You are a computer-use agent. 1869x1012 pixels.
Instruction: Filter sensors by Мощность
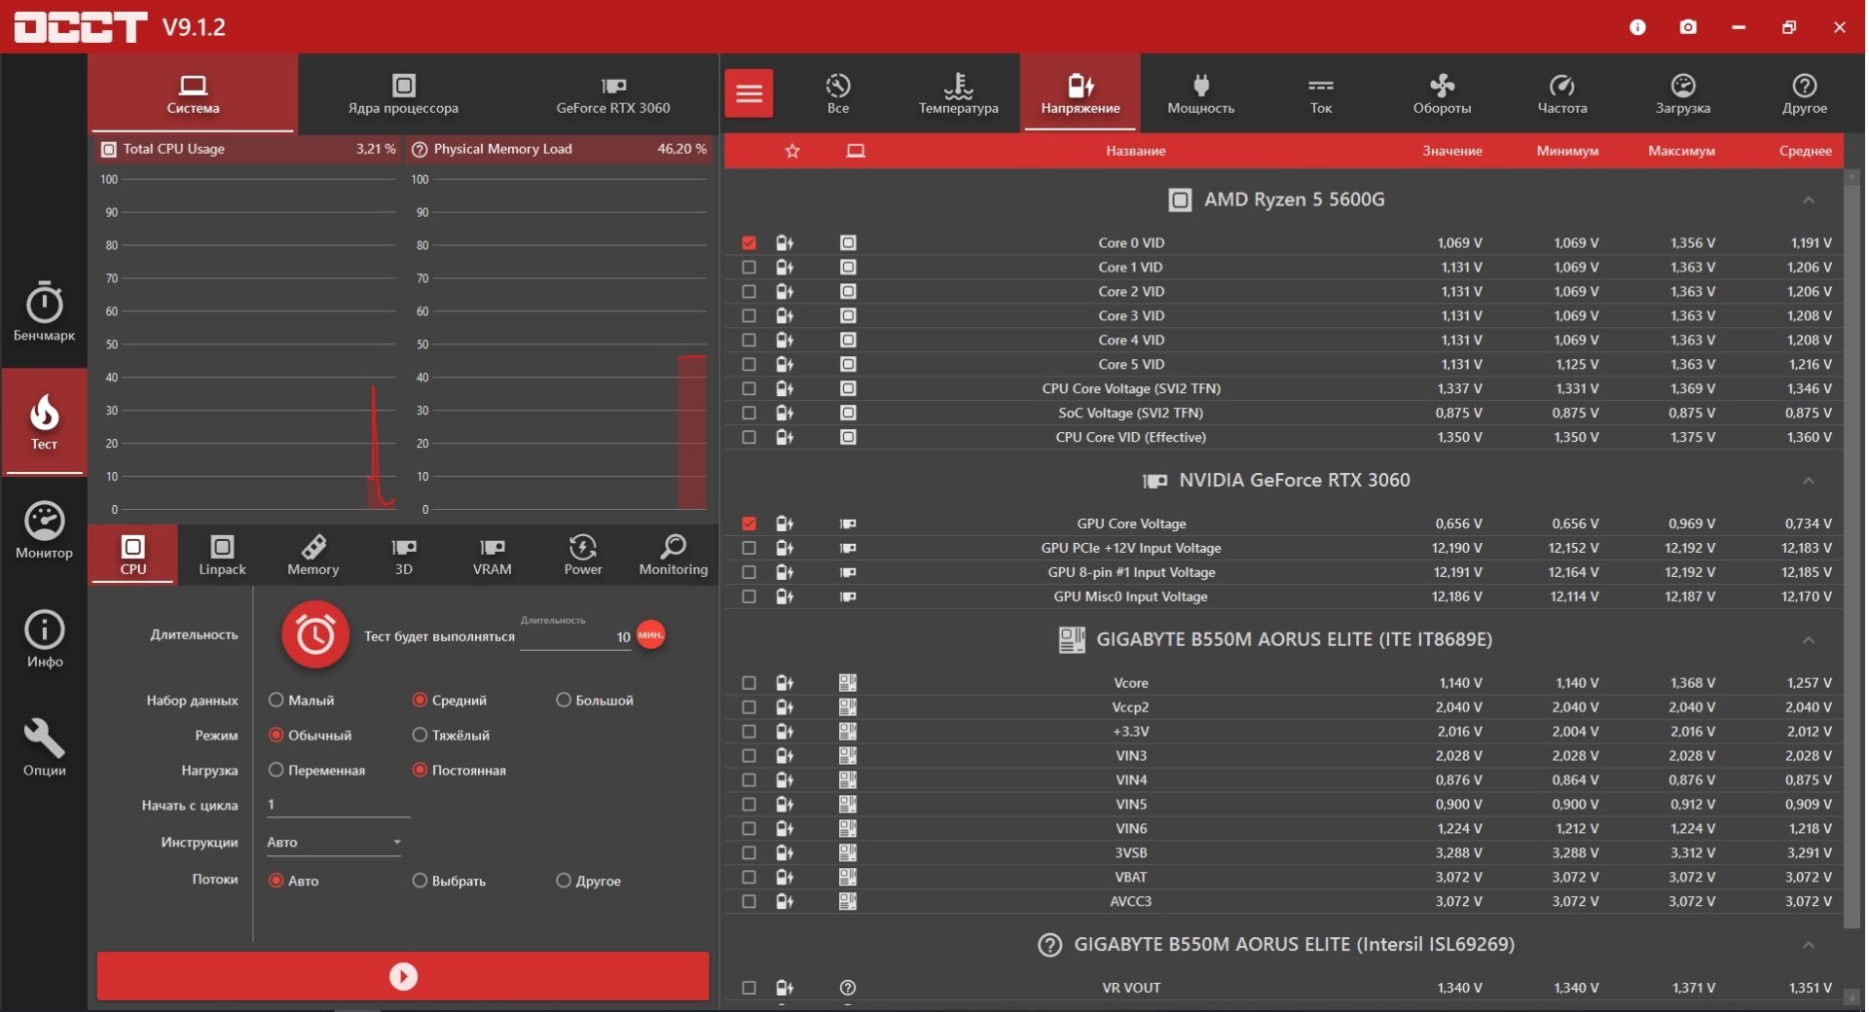pos(1200,93)
